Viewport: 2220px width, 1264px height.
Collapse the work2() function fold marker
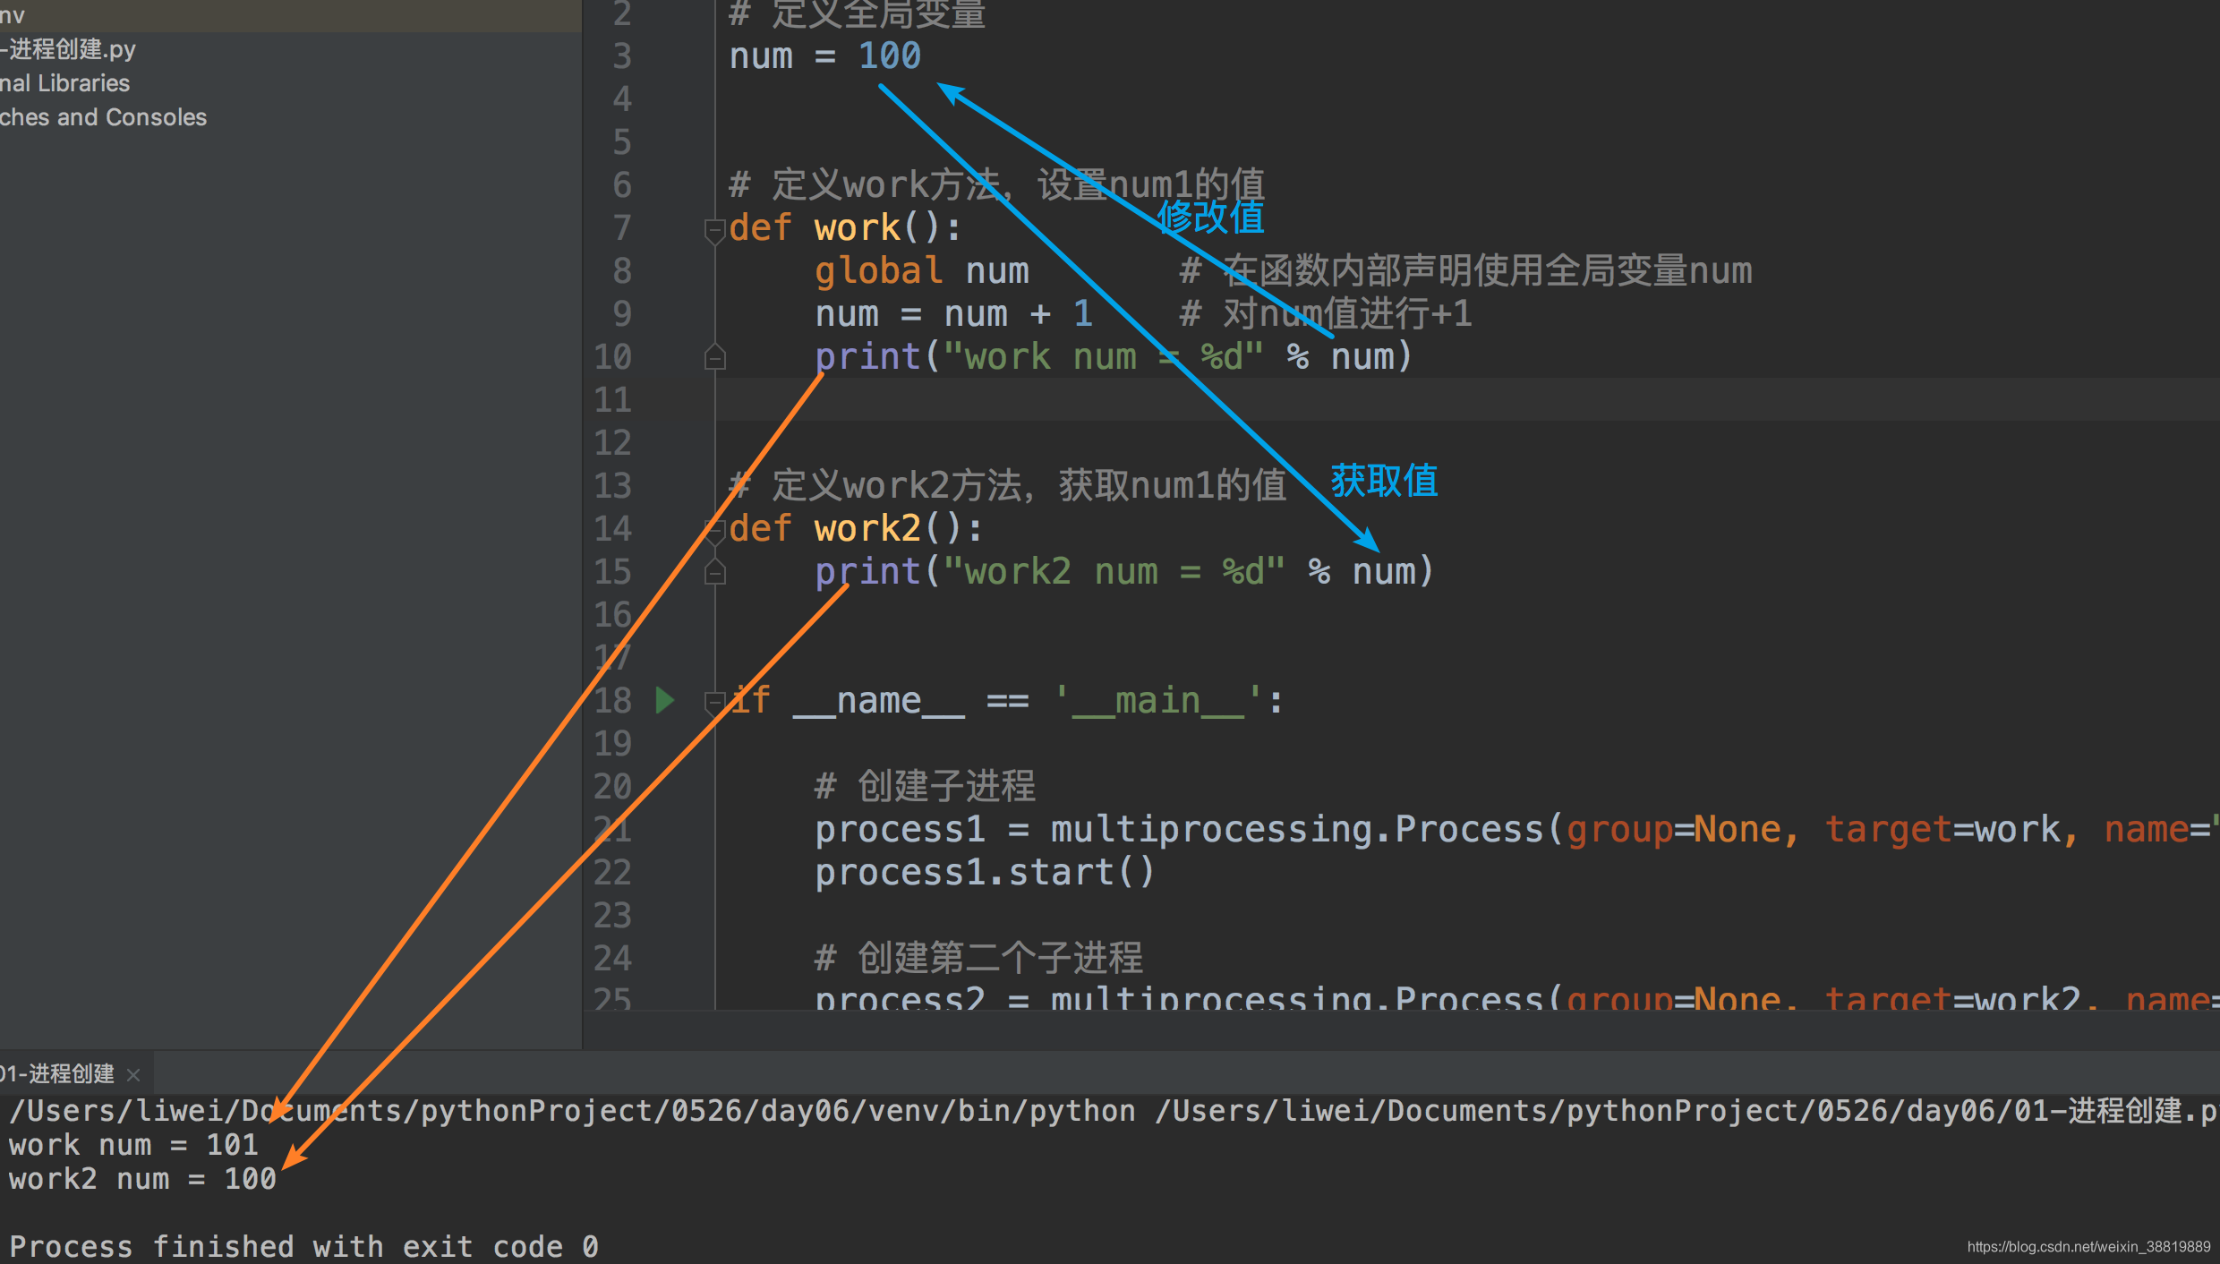coord(714,530)
